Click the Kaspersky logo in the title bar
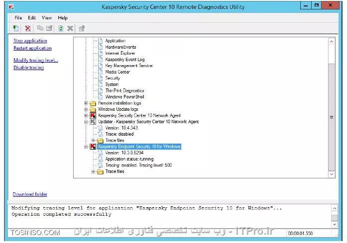The image size is (347, 243). (x=11, y=7)
